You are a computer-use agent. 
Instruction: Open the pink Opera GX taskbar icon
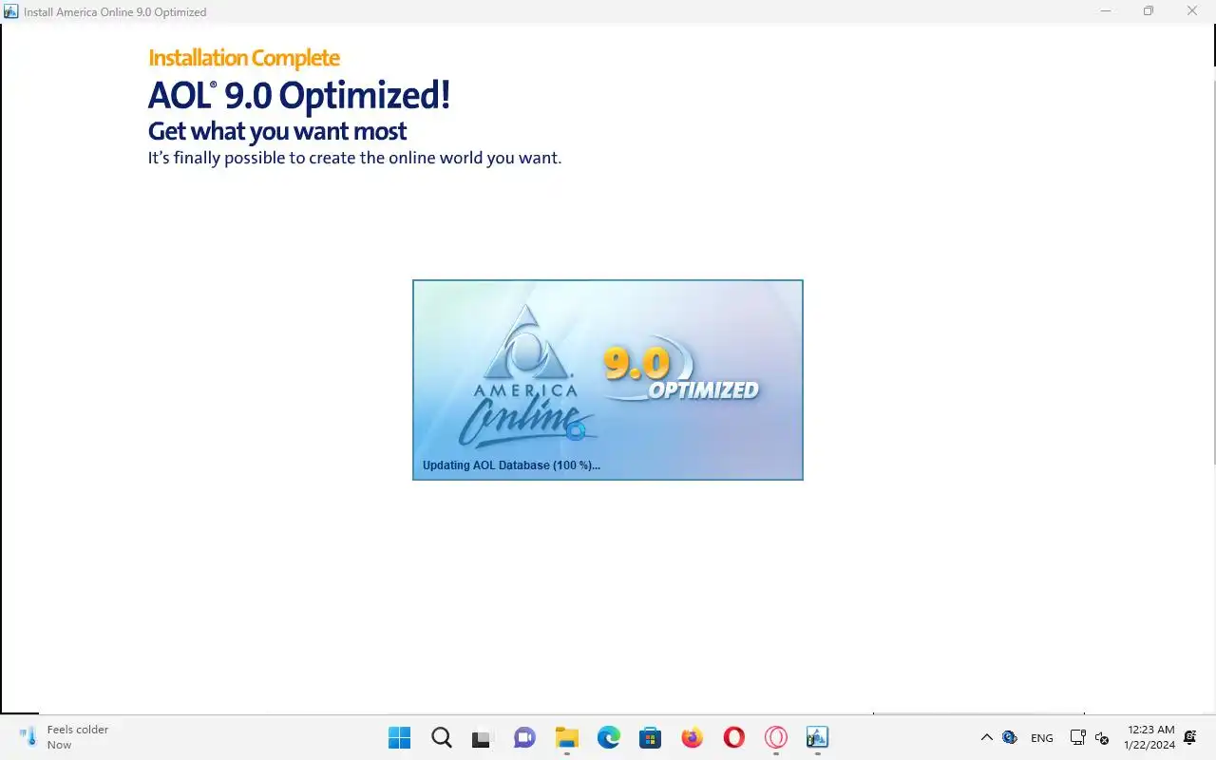pos(776,737)
